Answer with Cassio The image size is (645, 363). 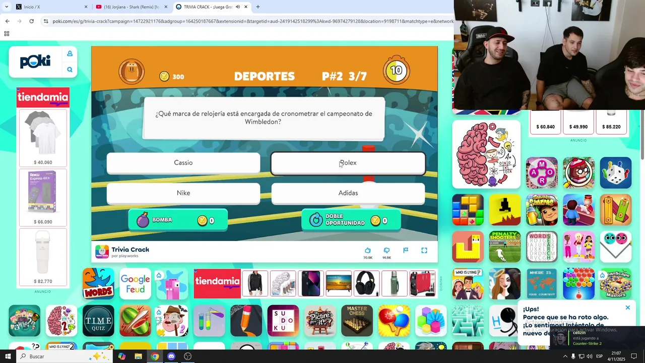(183, 163)
